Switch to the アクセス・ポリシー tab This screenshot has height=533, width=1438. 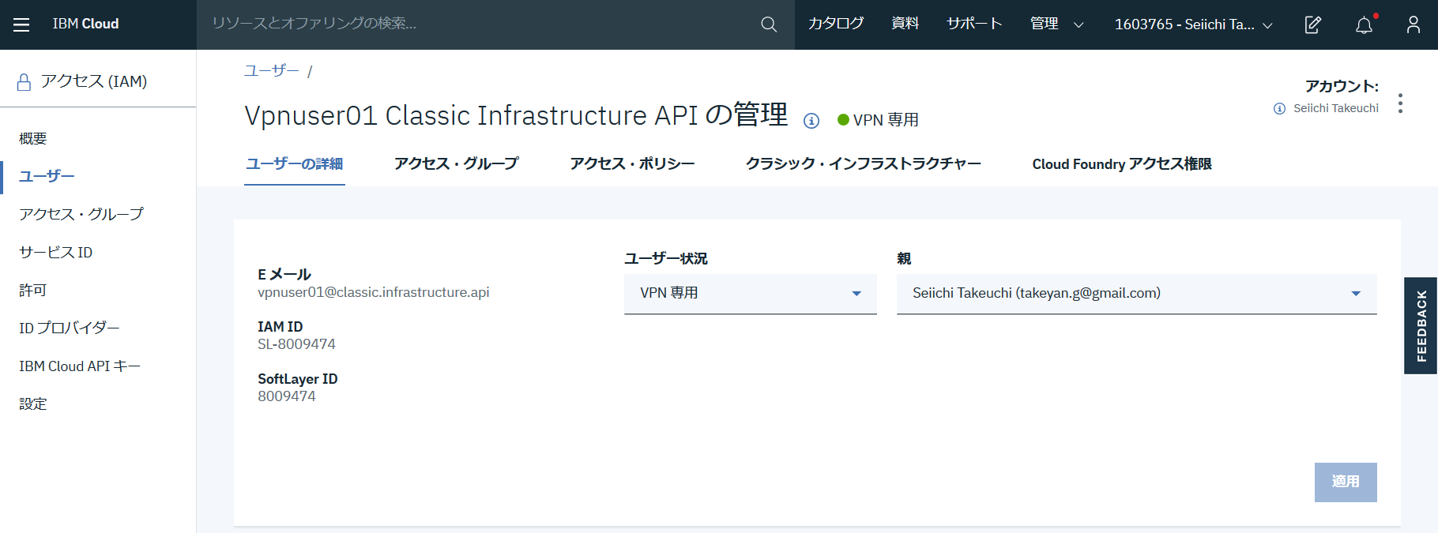tap(632, 164)
